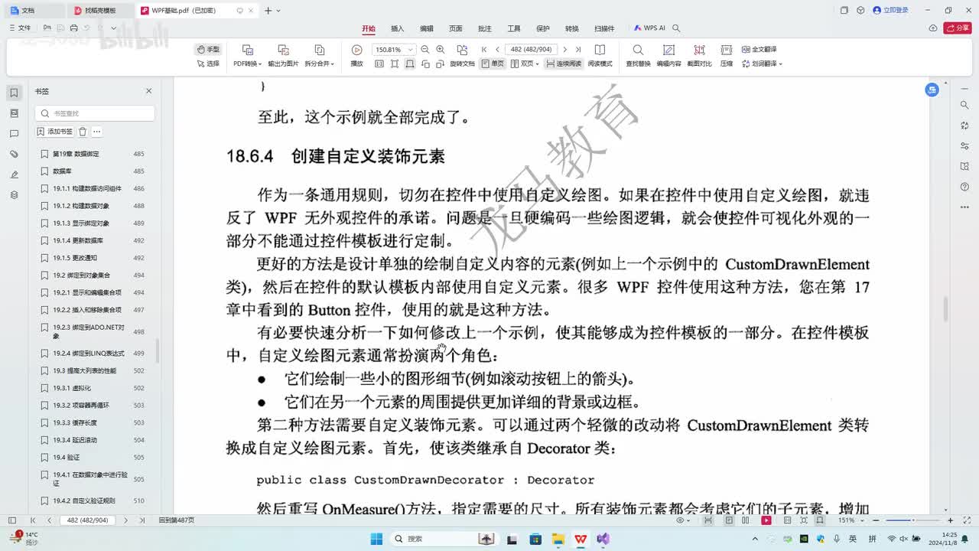Select the Hand tool (手型)
Screen dimensions: 979x551
pyautogui.click(x=208, y=49)
